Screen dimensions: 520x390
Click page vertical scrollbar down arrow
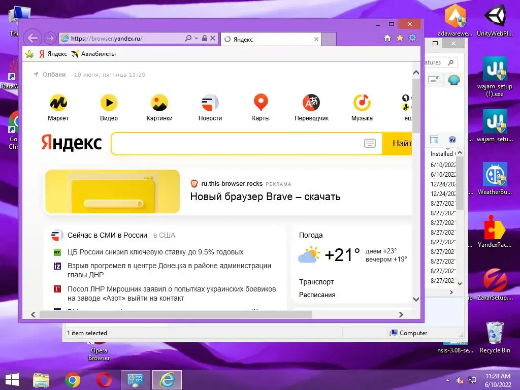pyautogui.click(x=416, y=299)
